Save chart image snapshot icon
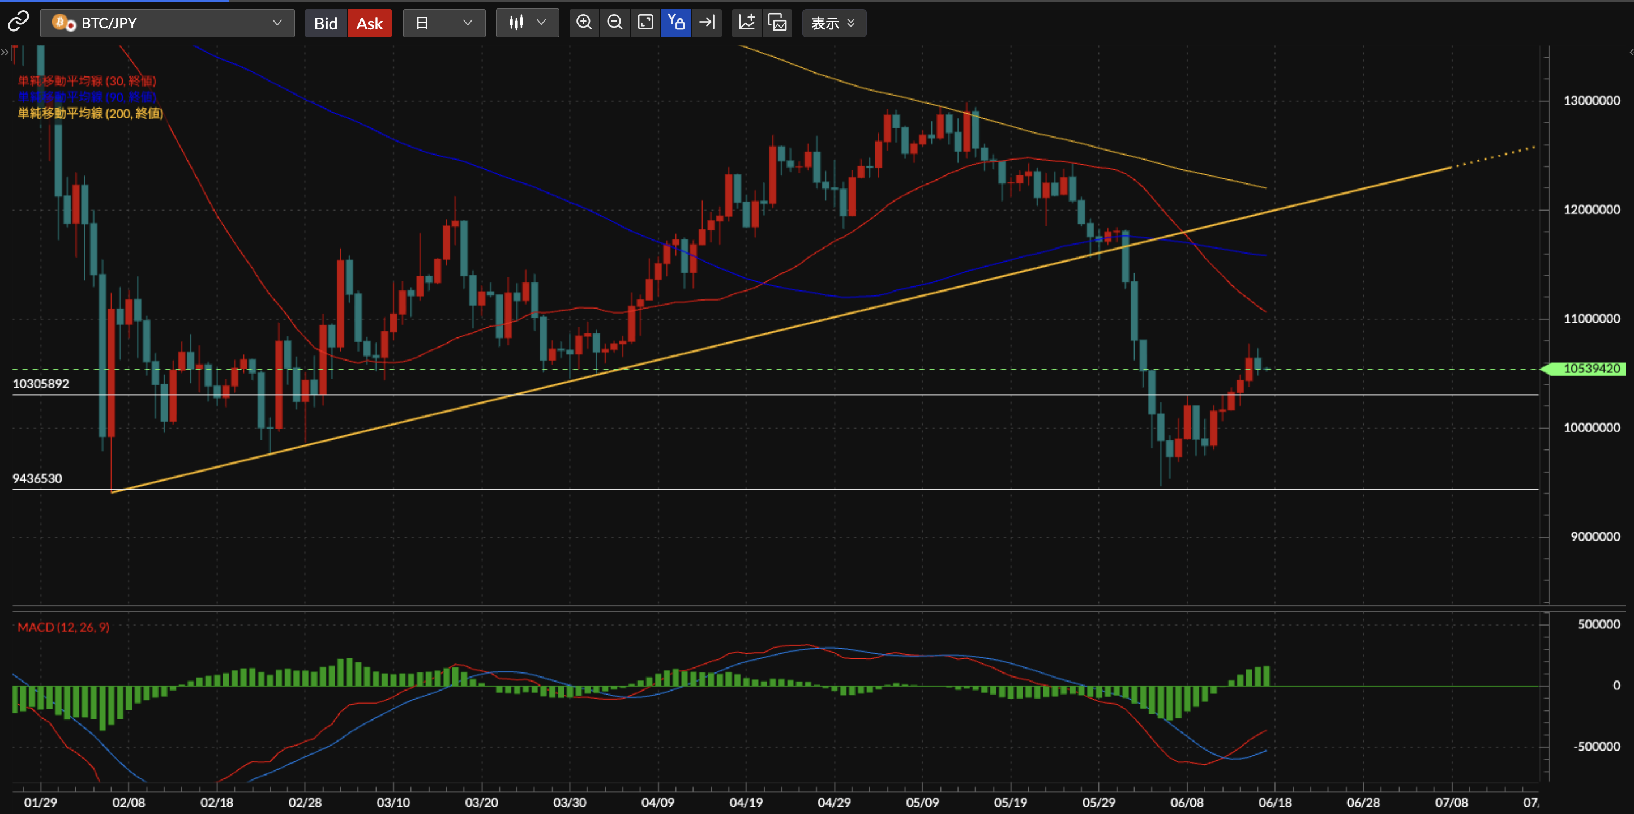 pyautogui.click(x=777, y=23)
